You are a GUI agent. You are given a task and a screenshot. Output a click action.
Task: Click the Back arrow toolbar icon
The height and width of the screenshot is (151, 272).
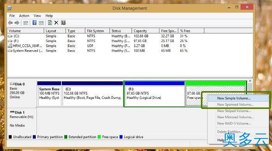(x=10, y=23)
